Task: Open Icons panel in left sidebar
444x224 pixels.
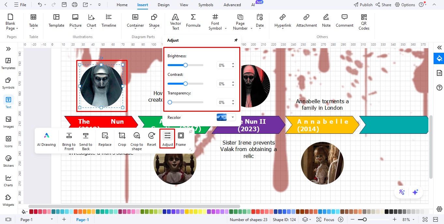Action: [8, 142]
